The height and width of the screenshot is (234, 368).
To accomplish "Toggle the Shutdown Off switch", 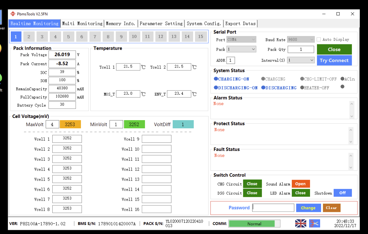I will pos(343,193).
